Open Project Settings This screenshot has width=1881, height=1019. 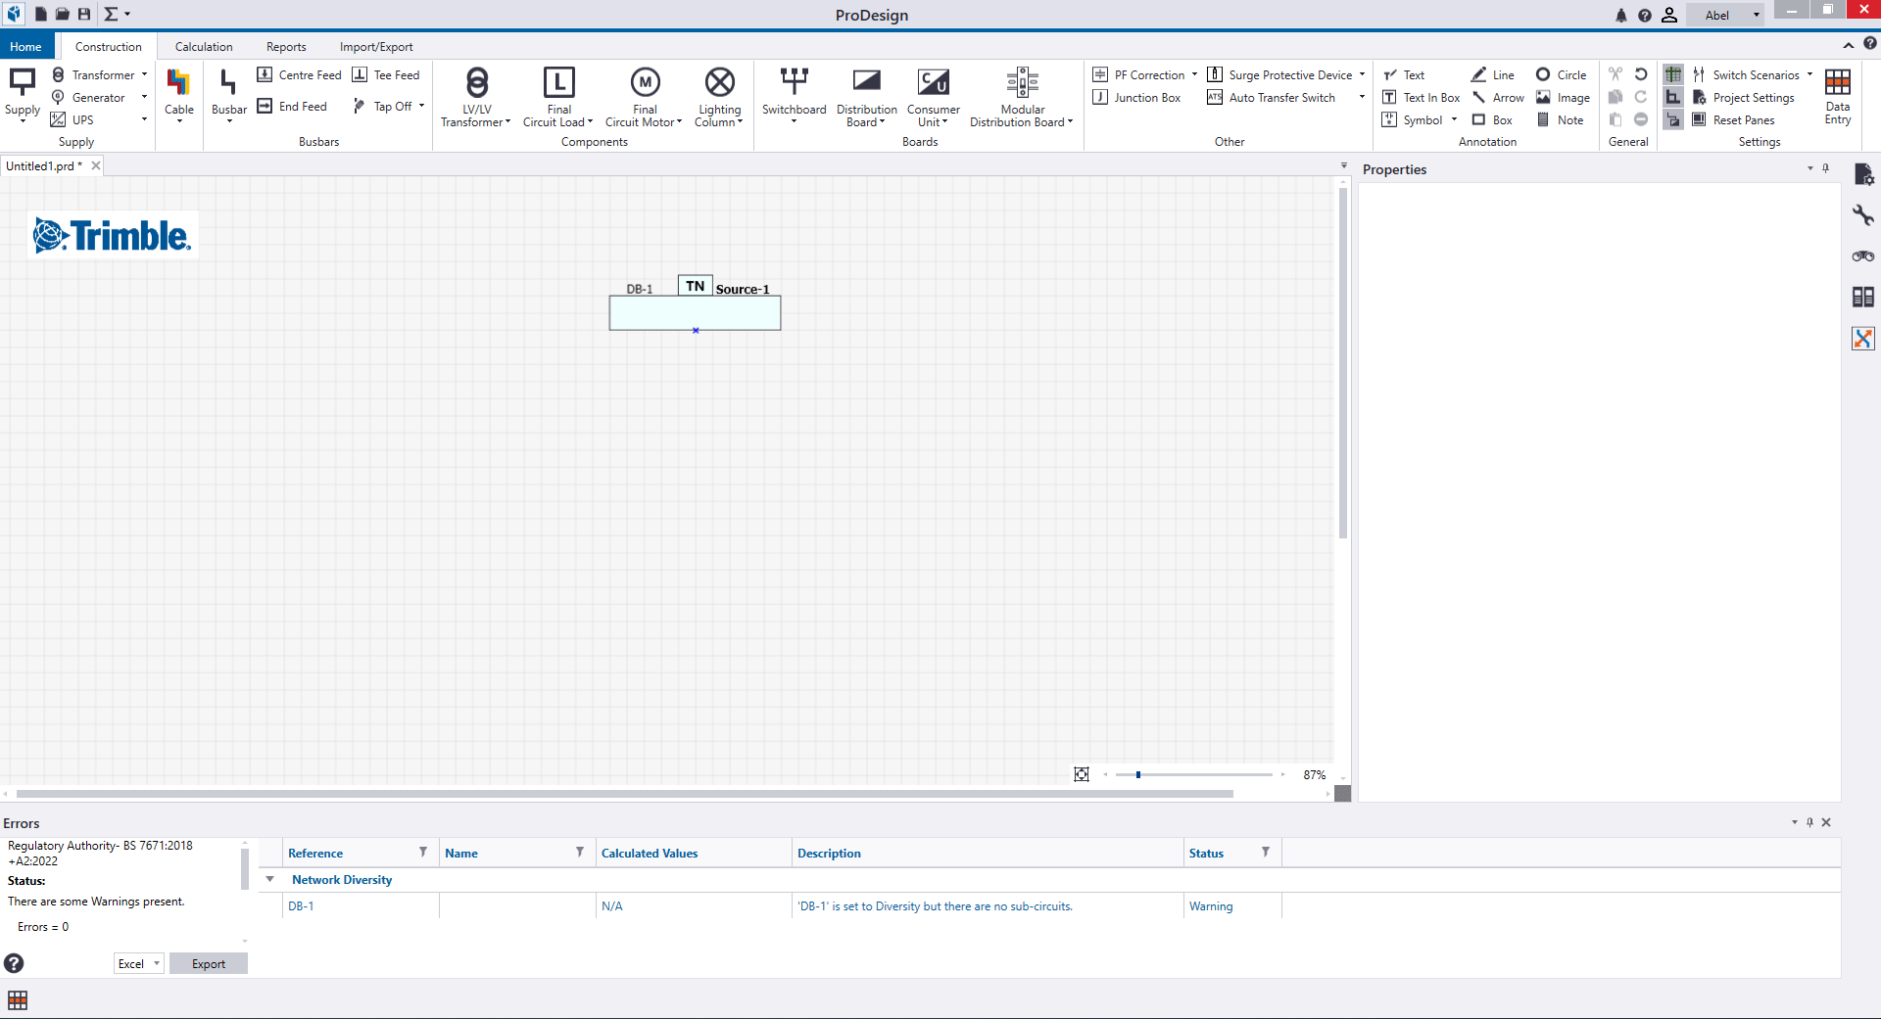[x=1743, y=98]
